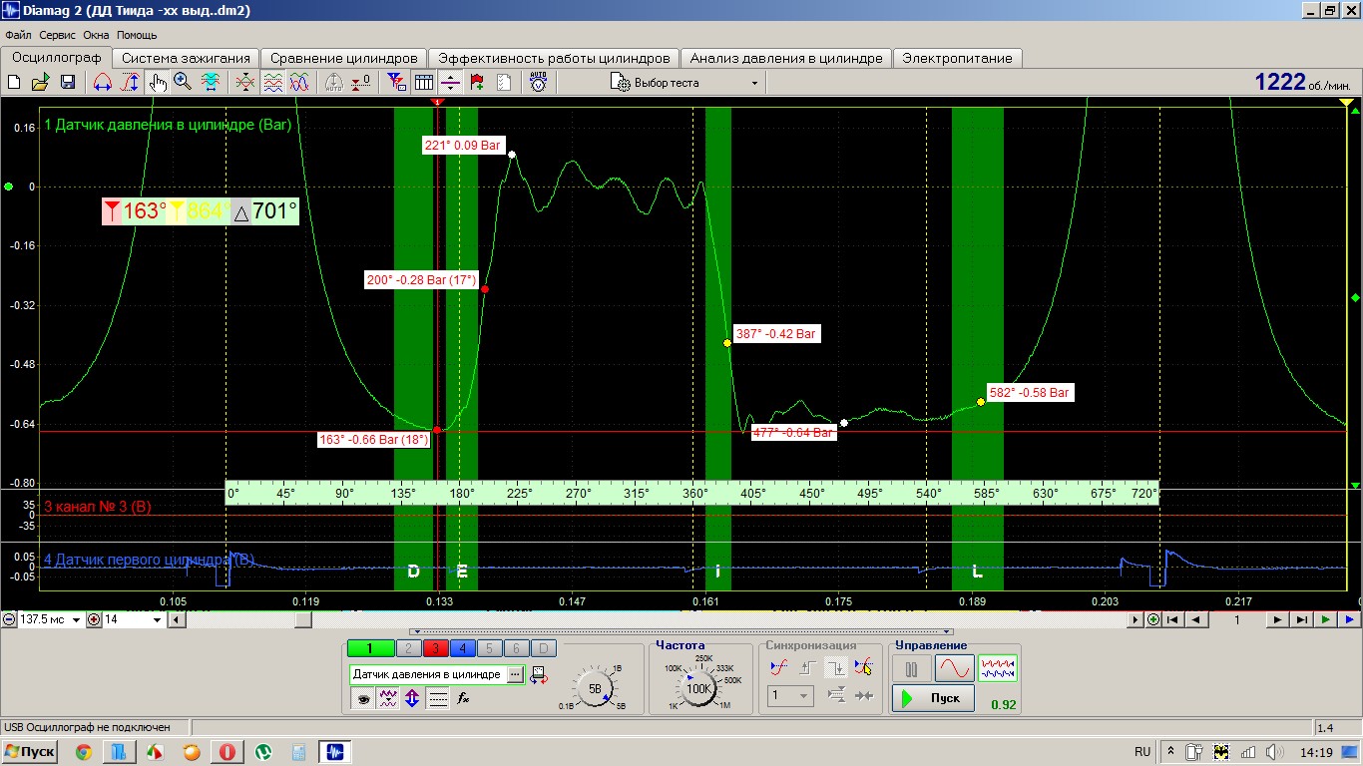The width and height of the screenshot is (1363, 766).
Task: Open the Анализ давления в цилиндре tab
Action: 786,58
